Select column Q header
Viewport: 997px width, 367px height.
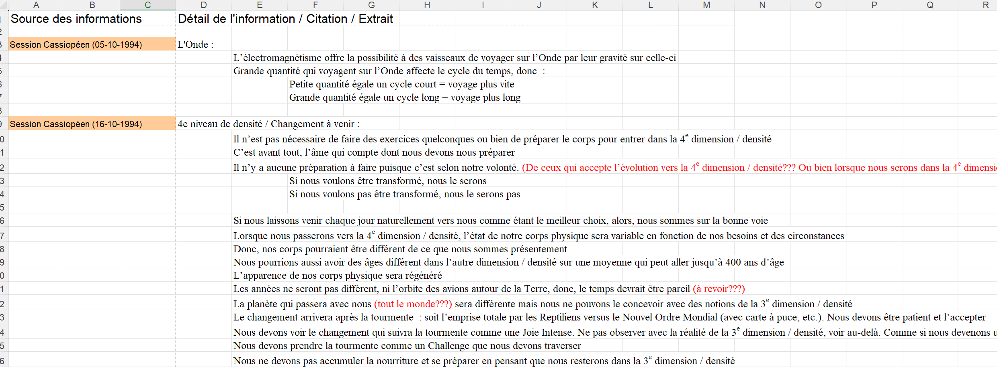pos(929,5)
